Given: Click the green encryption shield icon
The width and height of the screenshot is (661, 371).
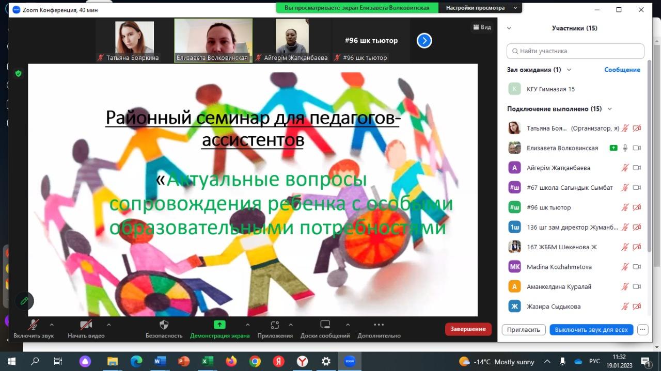Looking at the screenshot, I should 19,74.
